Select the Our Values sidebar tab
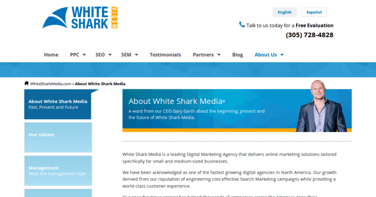This screenshot has height=197, width=376. (x=58, y=135)
